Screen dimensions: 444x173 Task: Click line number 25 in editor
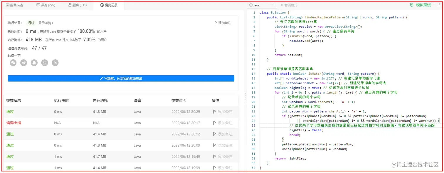click(254, 125)
